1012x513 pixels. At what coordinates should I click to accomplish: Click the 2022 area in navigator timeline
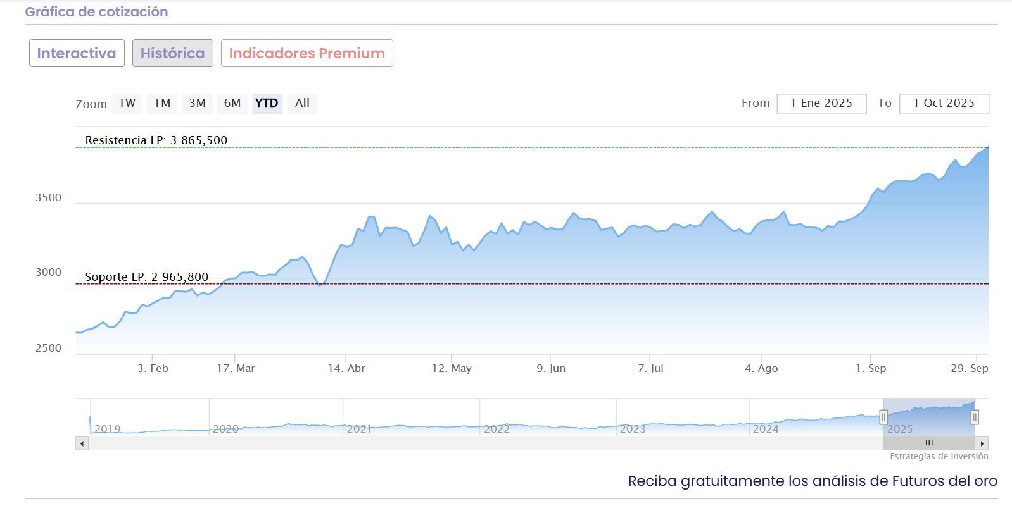click(497, 429)
